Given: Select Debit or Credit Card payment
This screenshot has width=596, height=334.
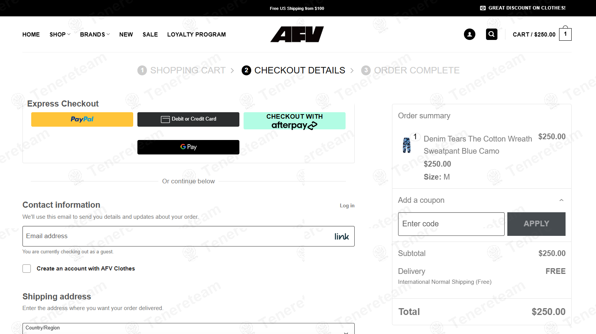Looking at the screenshot, I should point(188,119).
